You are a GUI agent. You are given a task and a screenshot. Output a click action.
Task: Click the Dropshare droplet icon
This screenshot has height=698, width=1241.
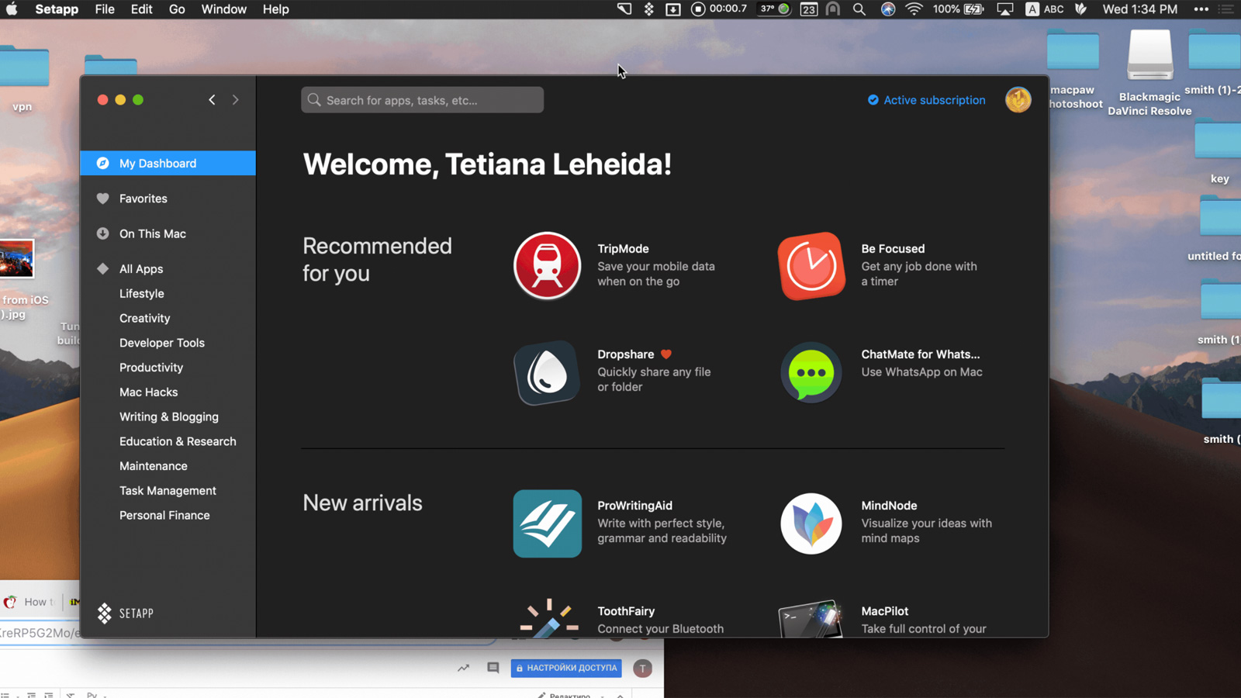tap(547, 373)
